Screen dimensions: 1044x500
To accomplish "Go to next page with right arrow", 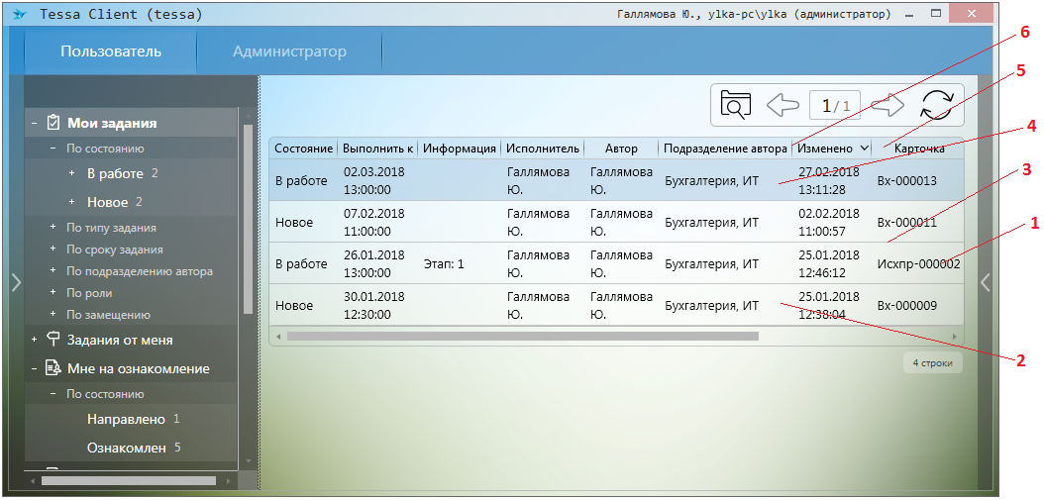I will coord(887,105).
